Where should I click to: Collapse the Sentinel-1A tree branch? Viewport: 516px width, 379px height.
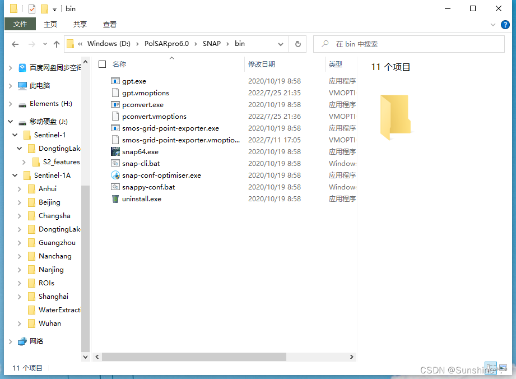[15, 175]
